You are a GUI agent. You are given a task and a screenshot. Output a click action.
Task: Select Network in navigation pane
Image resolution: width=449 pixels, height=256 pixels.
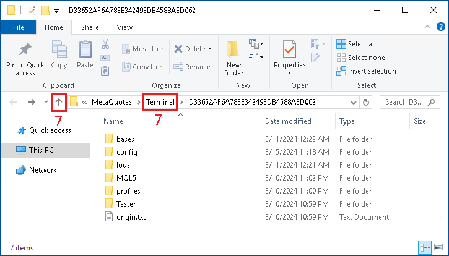pos(37,170)
